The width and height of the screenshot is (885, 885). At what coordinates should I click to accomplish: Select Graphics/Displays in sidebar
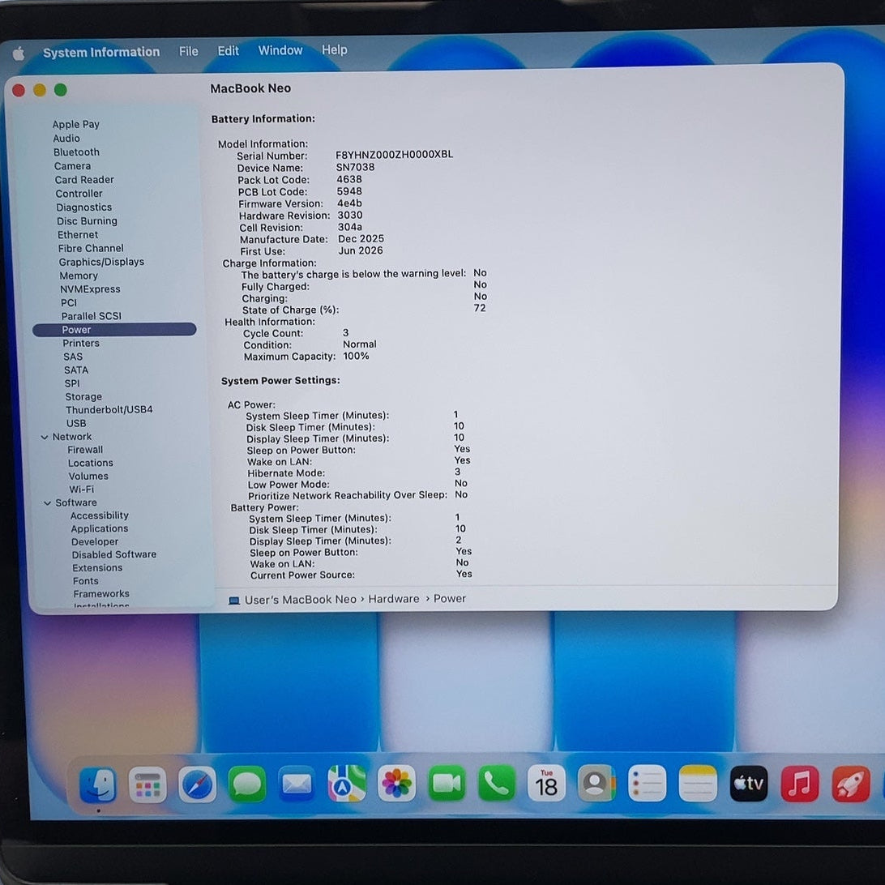101,262
